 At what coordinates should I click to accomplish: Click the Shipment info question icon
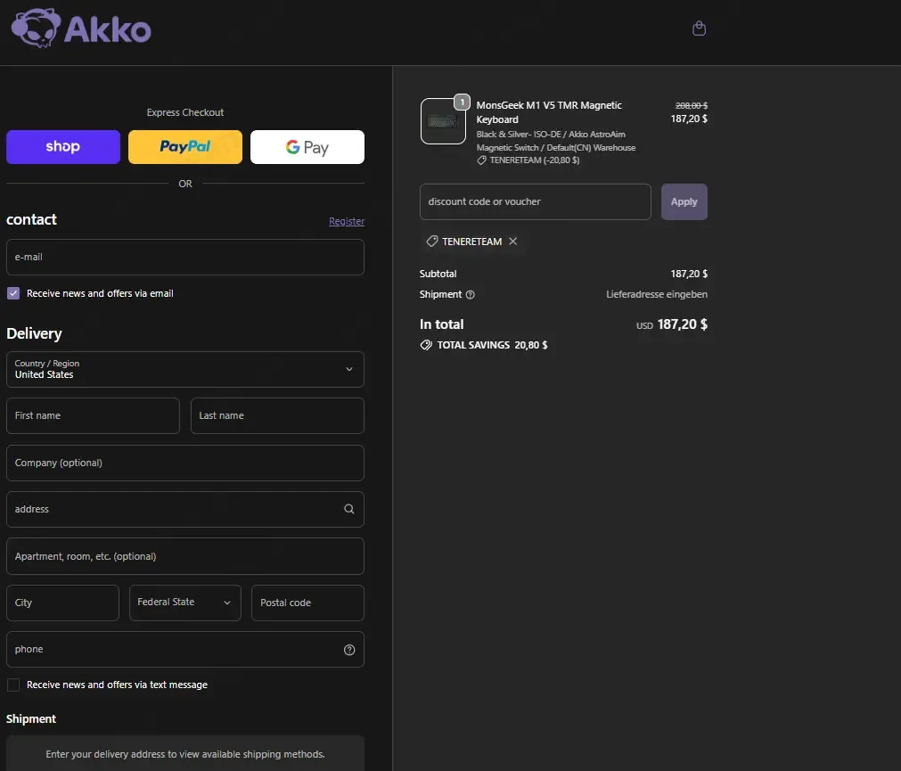pos(470,295)
